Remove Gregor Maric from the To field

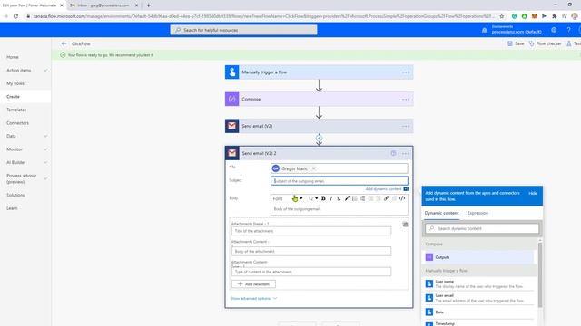(x=313, y=168)
